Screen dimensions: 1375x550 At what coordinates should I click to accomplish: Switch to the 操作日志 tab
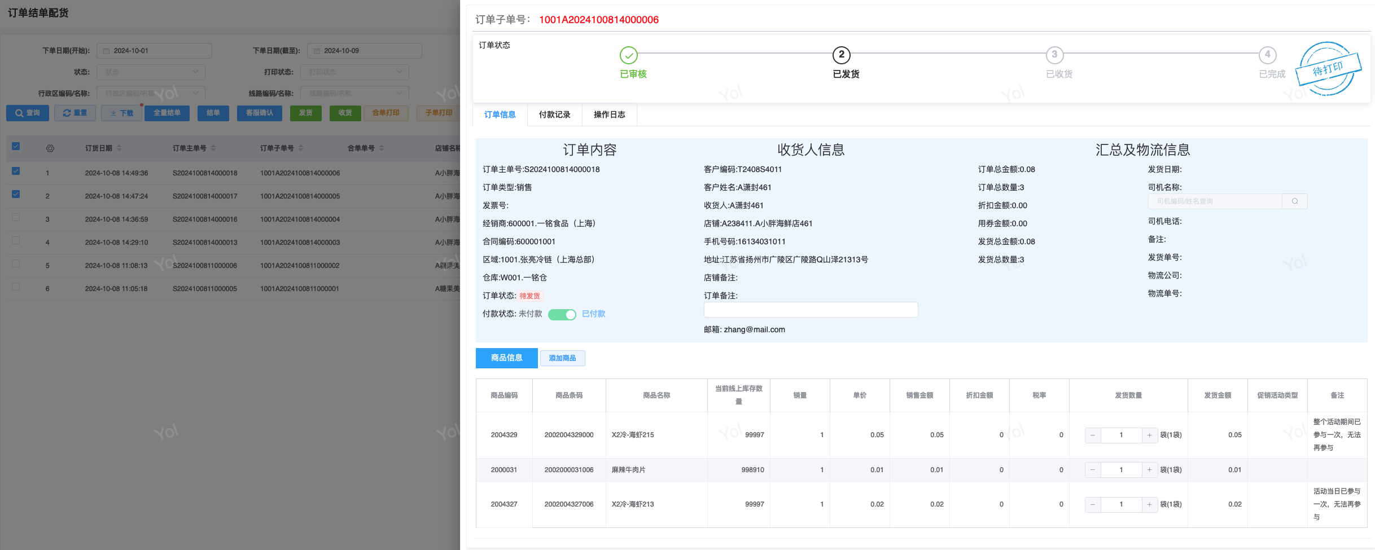[x=609, y=115]
